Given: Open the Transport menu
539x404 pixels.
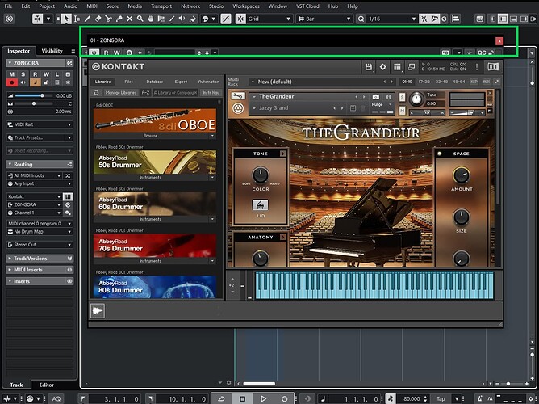Looking at the screenshot, I should [161, 6].
